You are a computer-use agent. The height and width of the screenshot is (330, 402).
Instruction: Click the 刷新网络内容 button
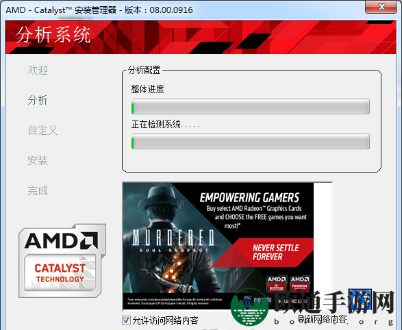coord(322,319)
